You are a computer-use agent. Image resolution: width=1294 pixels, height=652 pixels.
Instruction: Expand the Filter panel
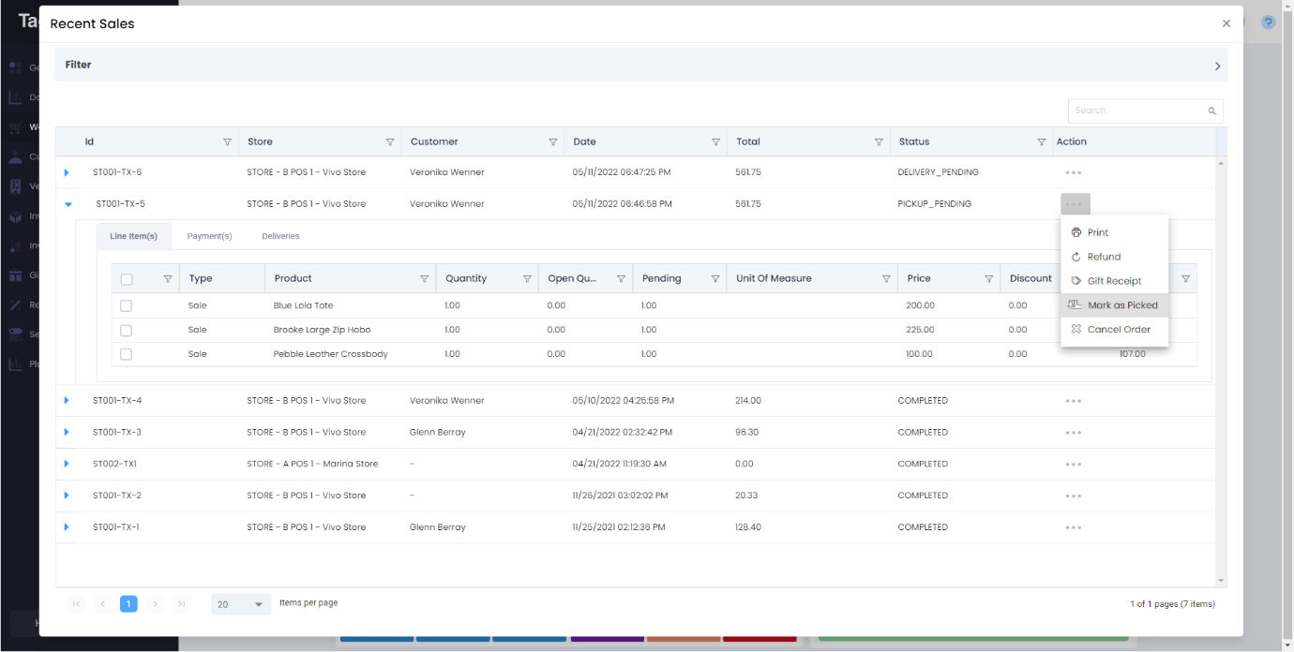click(1217, 66)
